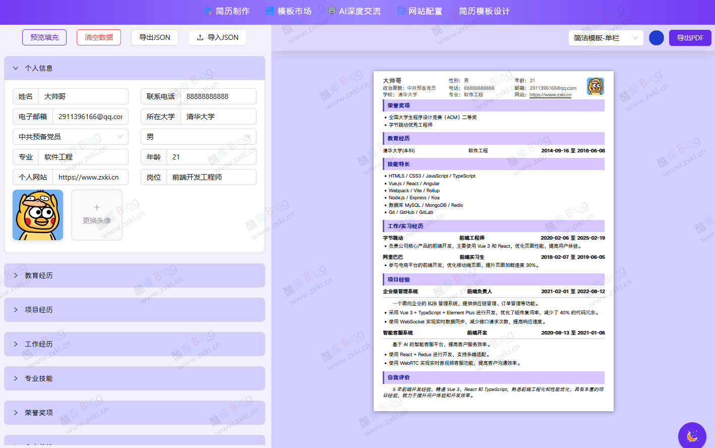
Task: Open the 中共预备党员 political status dropdown
Action: click(x=70, y=137)
